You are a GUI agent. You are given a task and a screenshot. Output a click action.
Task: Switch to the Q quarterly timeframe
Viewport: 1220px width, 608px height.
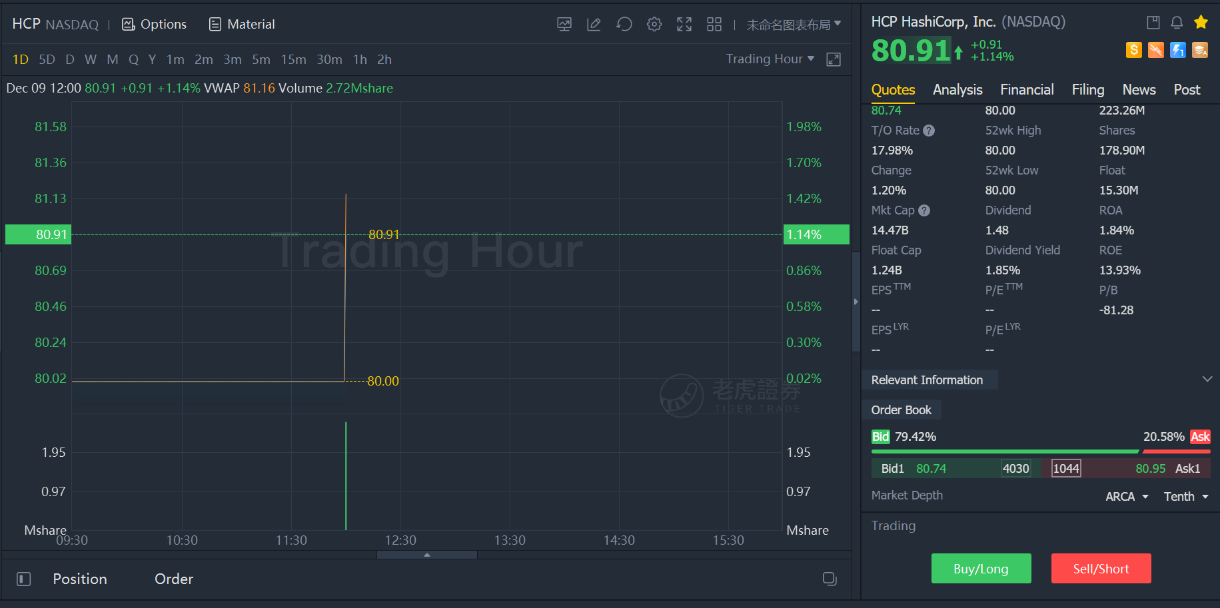134,59
